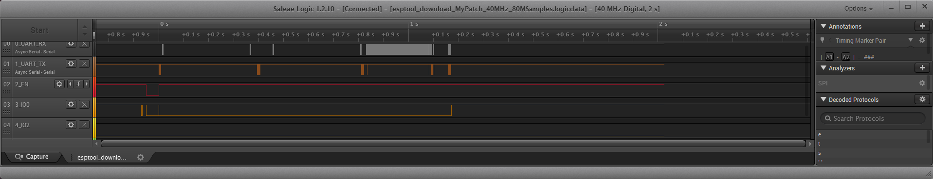Remove the 0_UART_RX channel via its X
The image size is (933, 179).
pyautogui.click(x=84, y=44)
